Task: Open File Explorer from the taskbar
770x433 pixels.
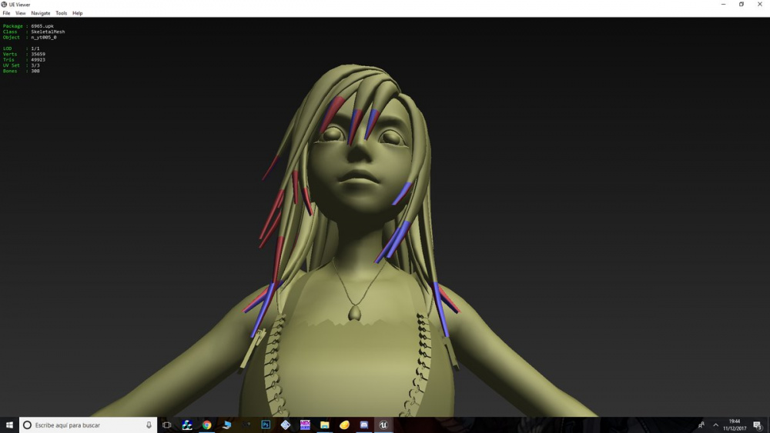Action: pyautogui.click(x=325, y=425)
